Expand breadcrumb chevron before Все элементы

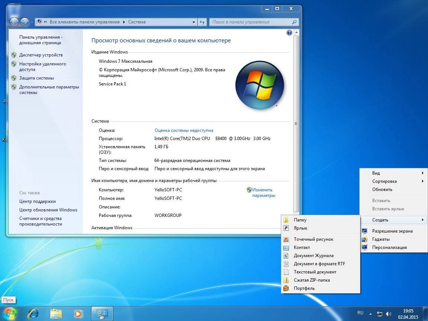45,22
